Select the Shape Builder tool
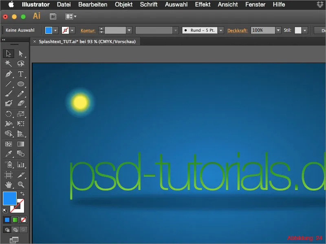326x244 pixels. coord(9,133)
